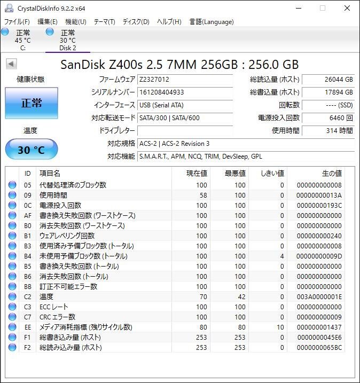The image size is (360, 383).
Task: Open the テーマ(T) menu
Action: click(105, 22)
